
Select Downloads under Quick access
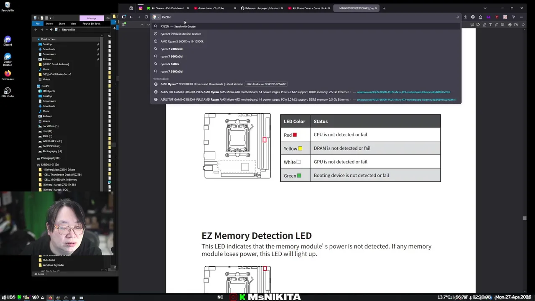[49, 49]
